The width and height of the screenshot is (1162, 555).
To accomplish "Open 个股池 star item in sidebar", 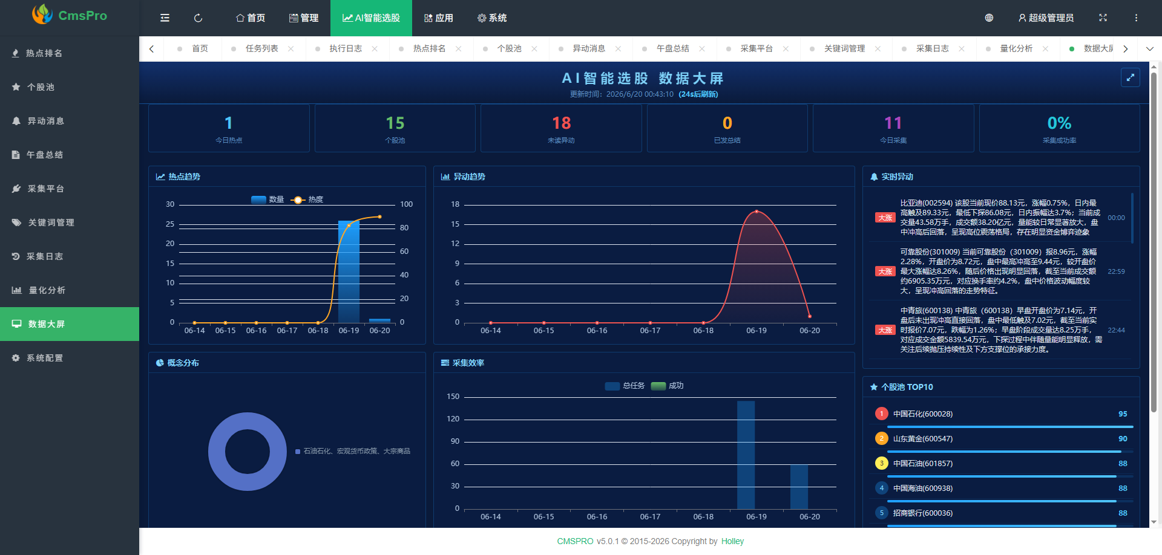I will click(x=70, y=87).
